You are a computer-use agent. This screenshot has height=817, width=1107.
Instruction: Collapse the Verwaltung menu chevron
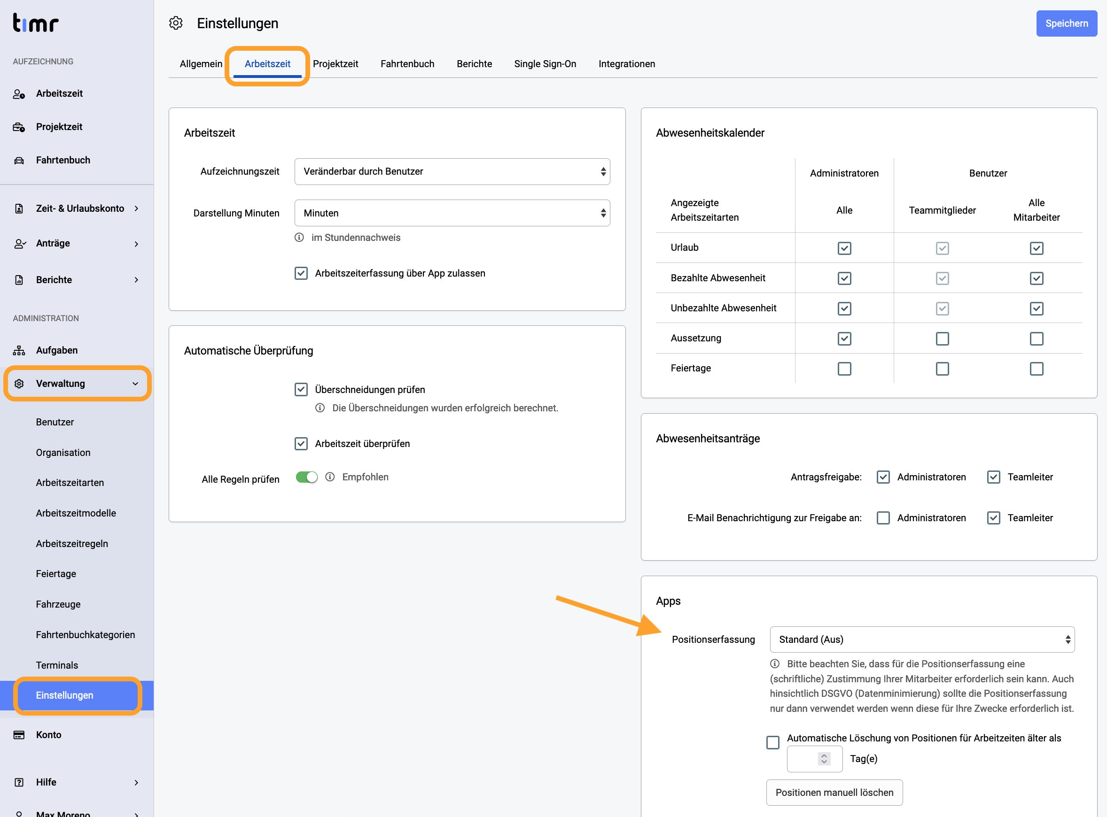coord(135,384)
